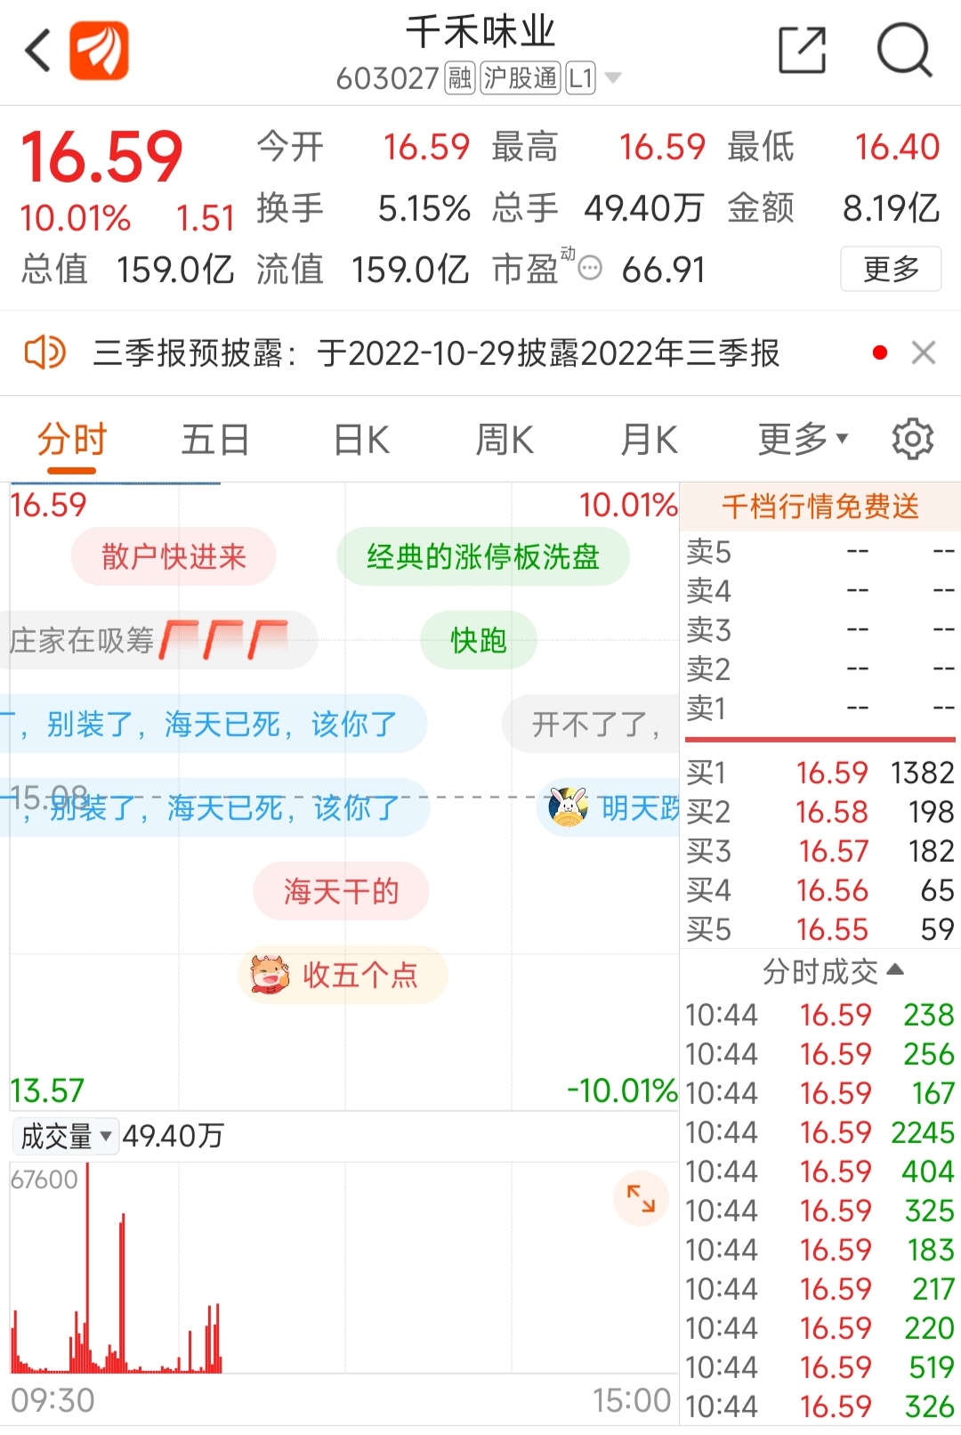Open the 成交量 indicator dropdown
961x1435 pixels.
pyautogui.click(x=65, y=1136)
